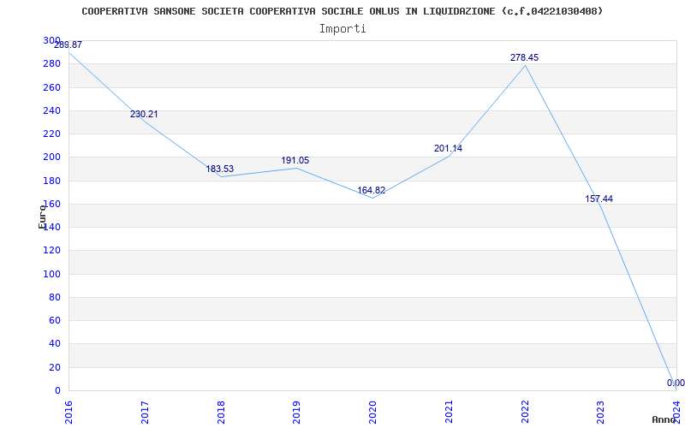Click the 260 y-axis tick label
Viewport: 685px width, 428px height.
[x=51, y=87]
